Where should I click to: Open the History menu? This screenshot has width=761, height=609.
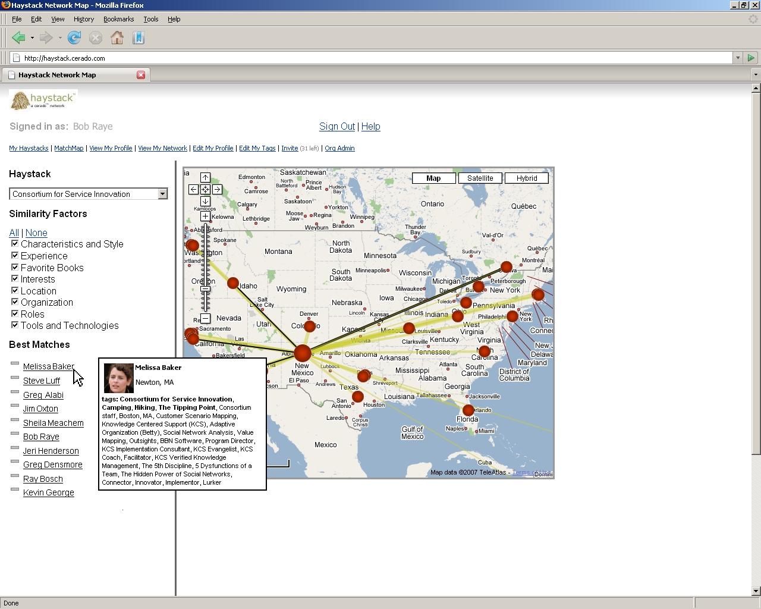[x=84, y=19]
